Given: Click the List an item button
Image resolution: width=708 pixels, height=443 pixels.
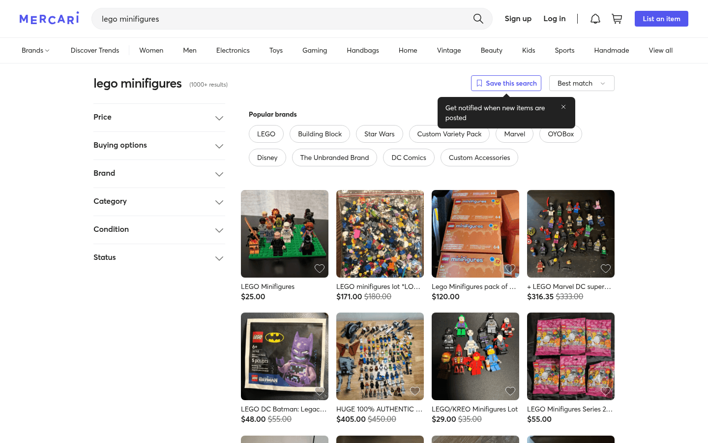Looking at the screenshot, I should (661, 19).
